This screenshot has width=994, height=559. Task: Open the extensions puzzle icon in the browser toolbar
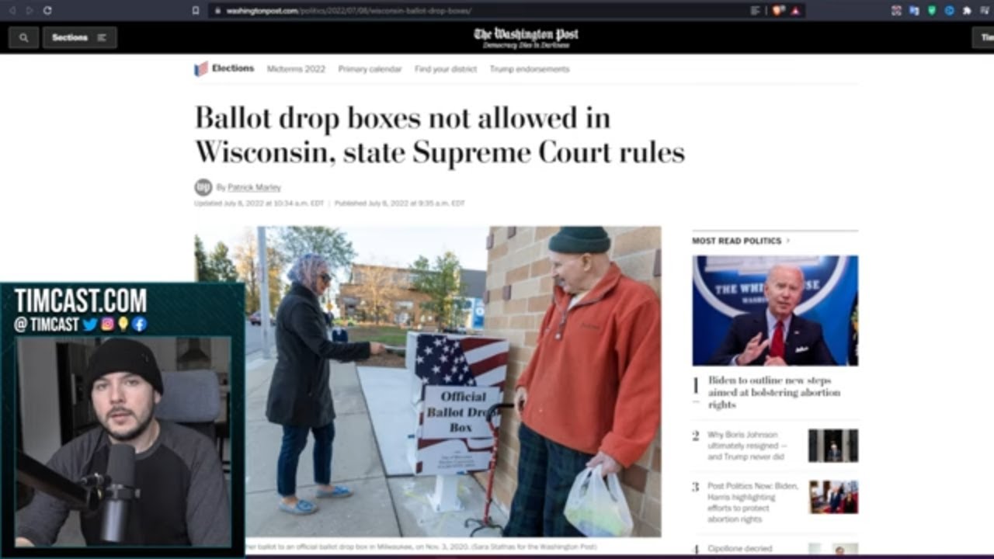pyautogui.click(x=967, y=10)
